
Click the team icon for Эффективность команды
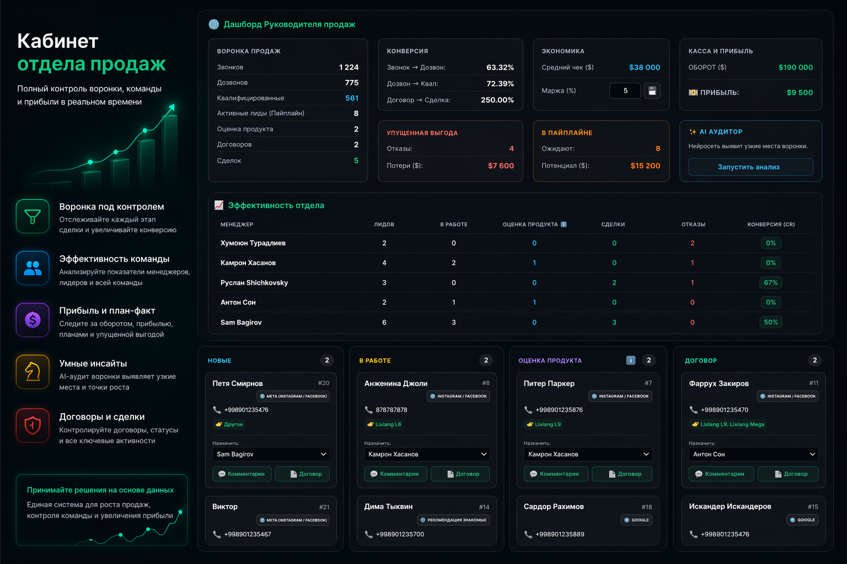[x=33, y=268]
